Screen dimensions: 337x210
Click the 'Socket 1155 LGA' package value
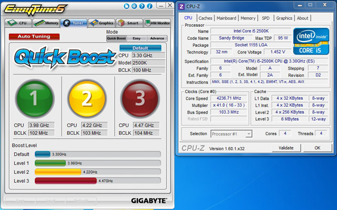click(251, 45)
